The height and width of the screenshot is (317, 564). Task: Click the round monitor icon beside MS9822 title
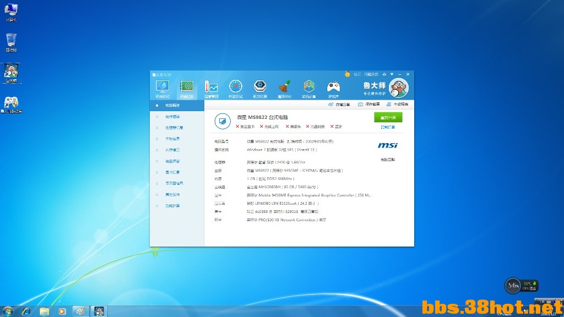(x=223, y=121)
